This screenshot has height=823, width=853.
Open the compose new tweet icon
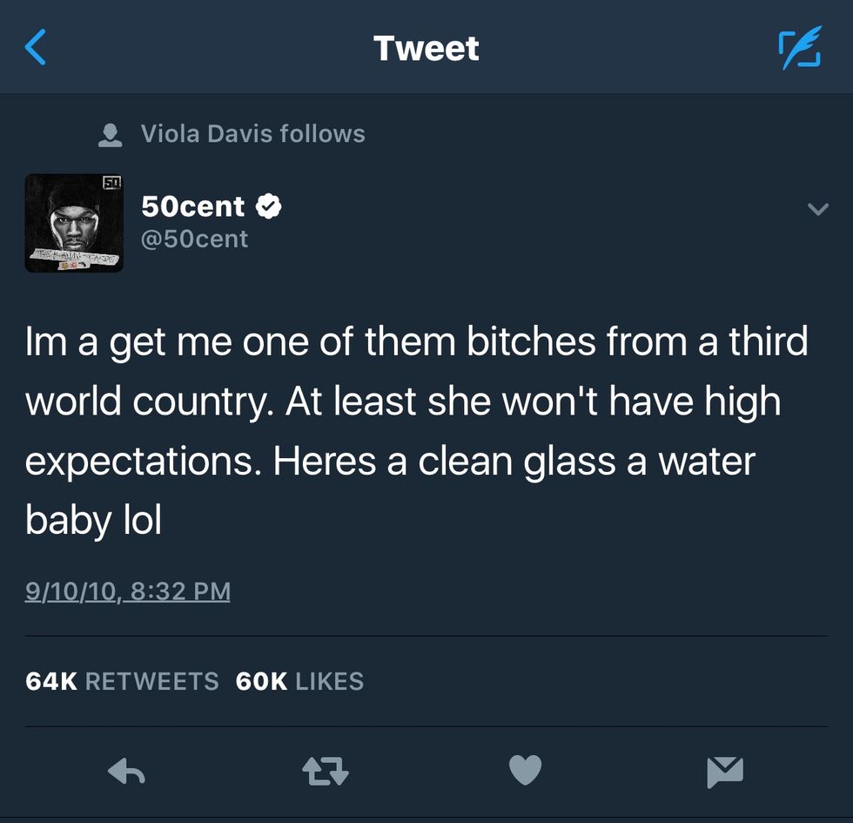point(798,48)
